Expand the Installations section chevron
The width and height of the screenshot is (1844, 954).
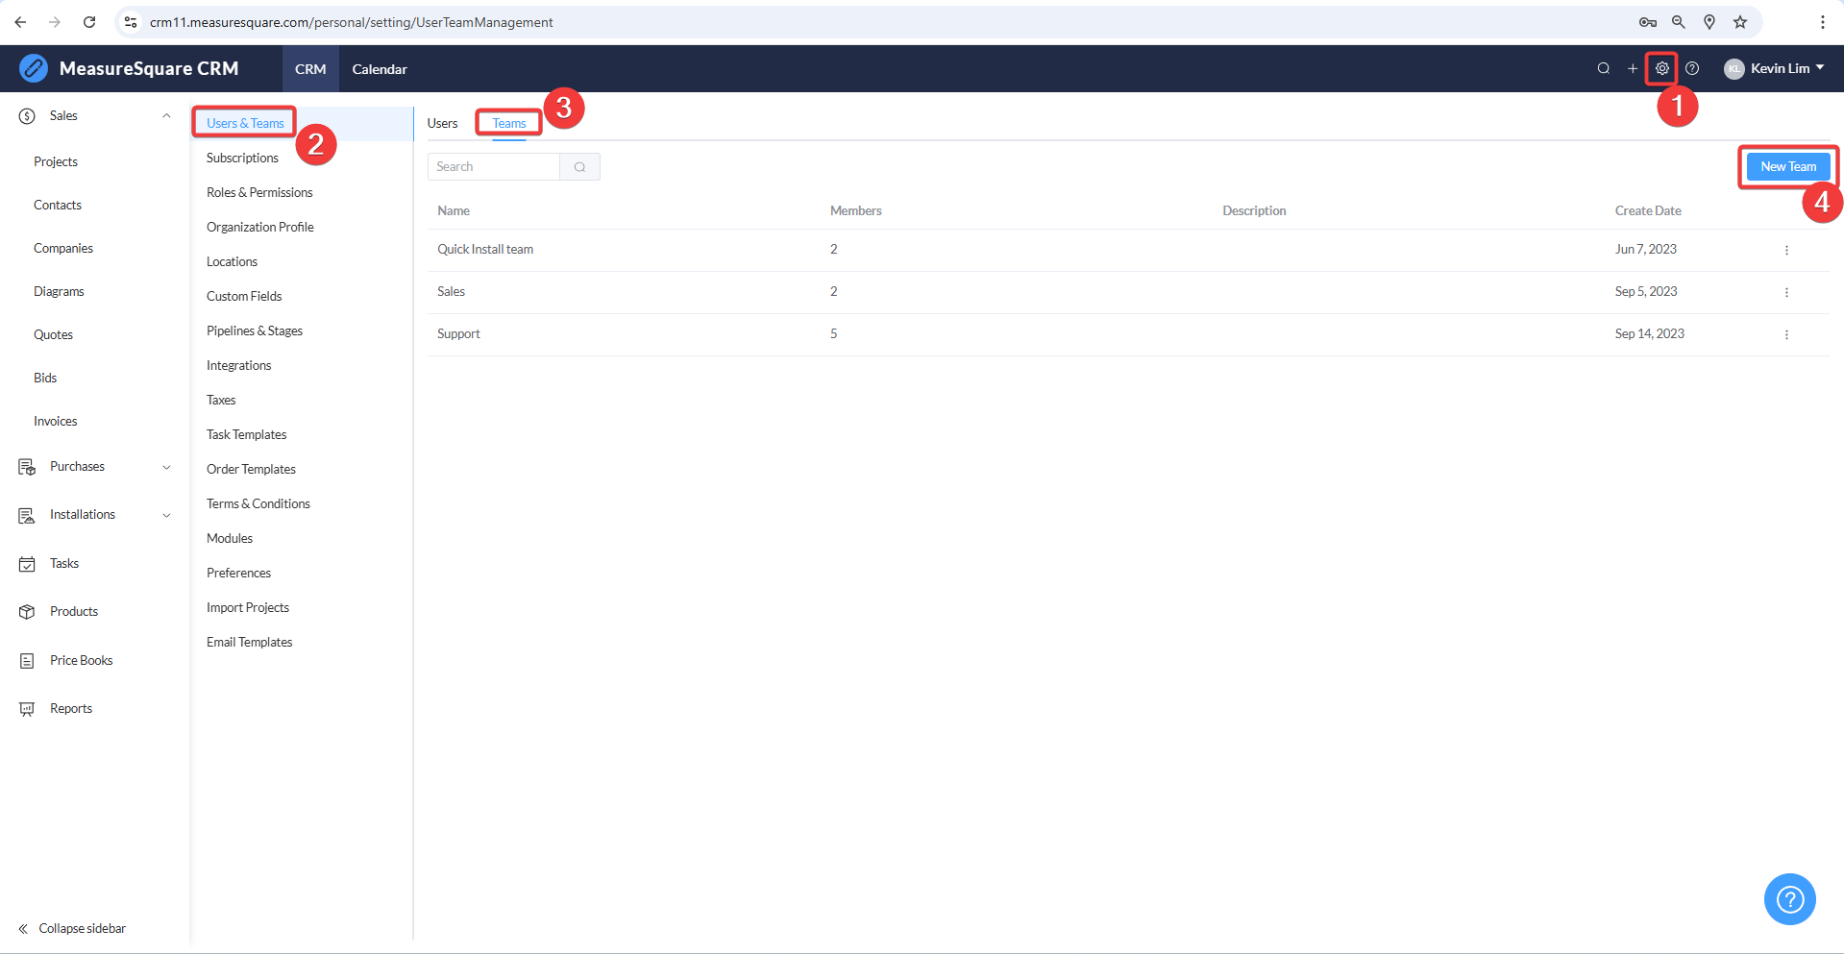click(x=166, y=515)
